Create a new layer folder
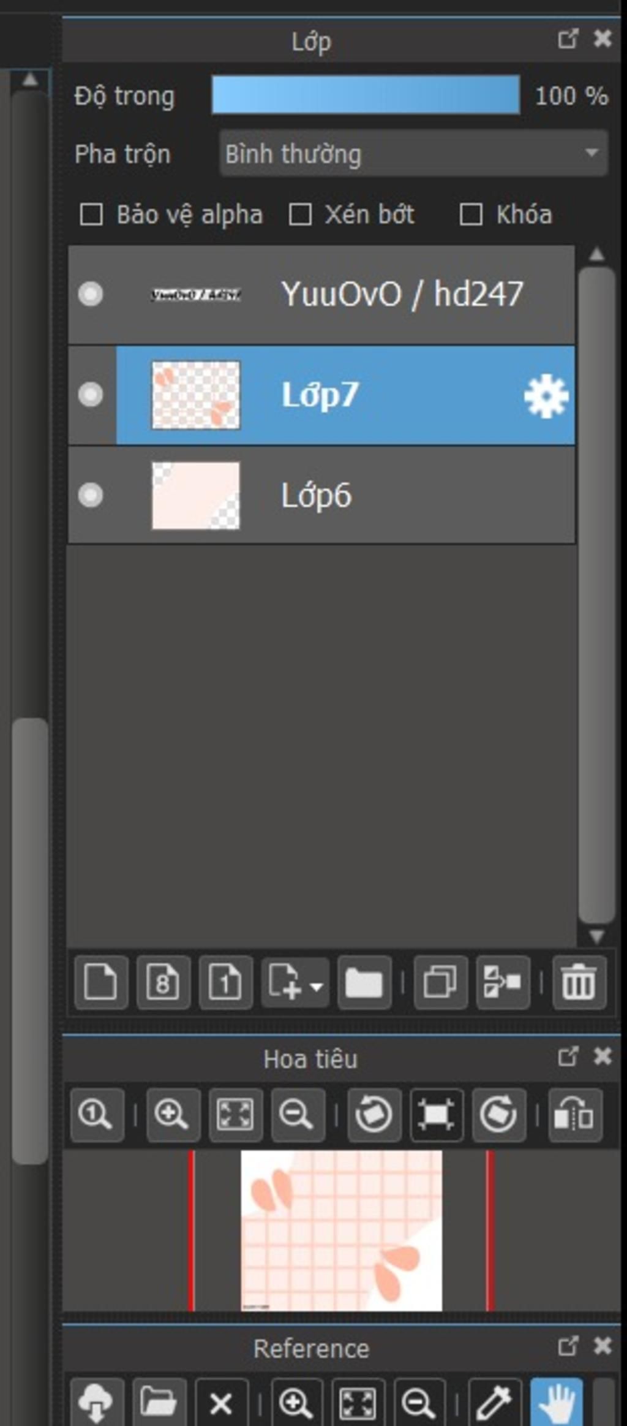Image resolution: width=627 pixels, height=1426 pixels. [364, 982]
